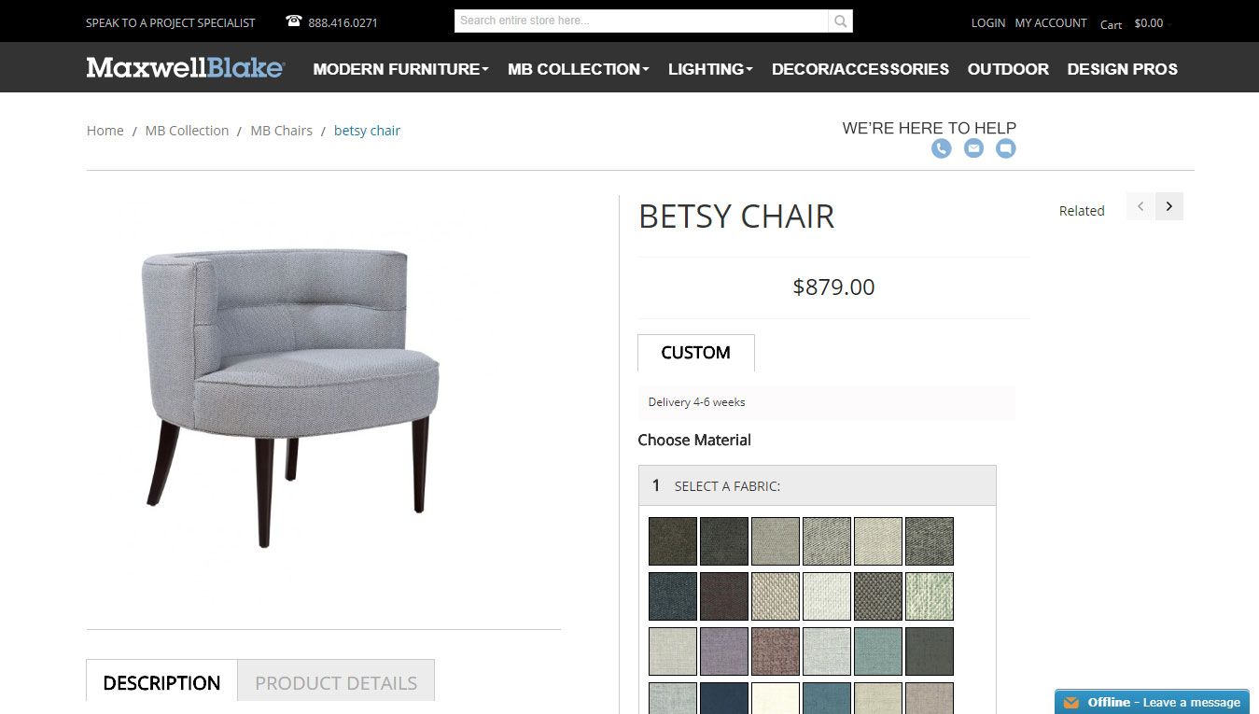1259x714 pixels.
Task: Click the live chat bubble icon
Action: (1005, 148)
